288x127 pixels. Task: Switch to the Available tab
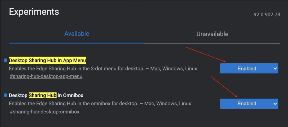click(76, 34)
